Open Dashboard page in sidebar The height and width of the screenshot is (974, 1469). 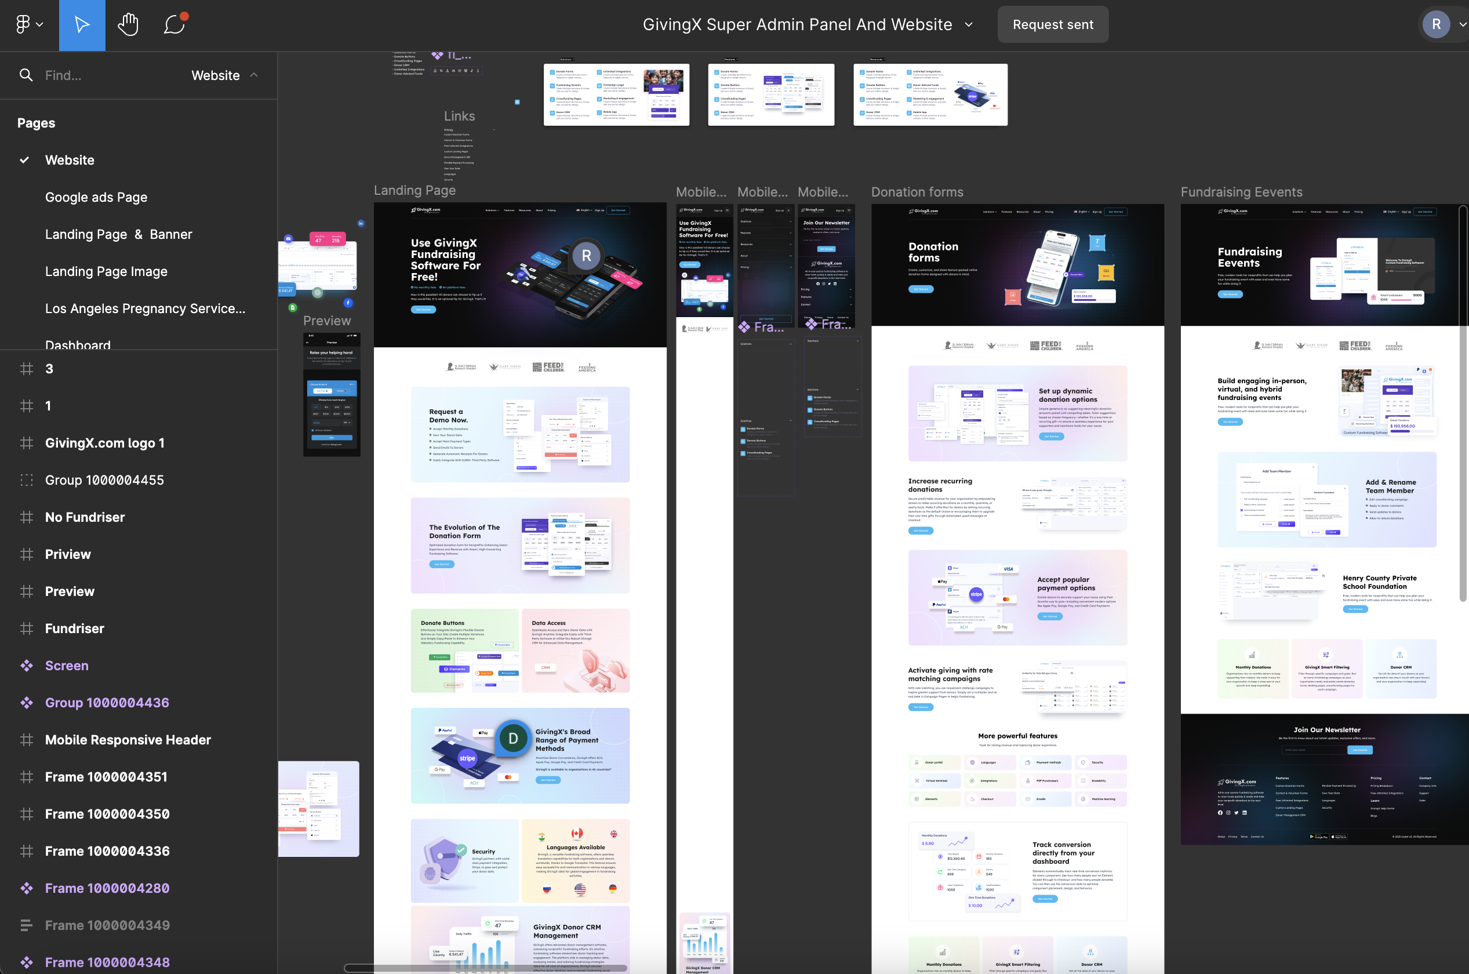[x=77, y=344]
